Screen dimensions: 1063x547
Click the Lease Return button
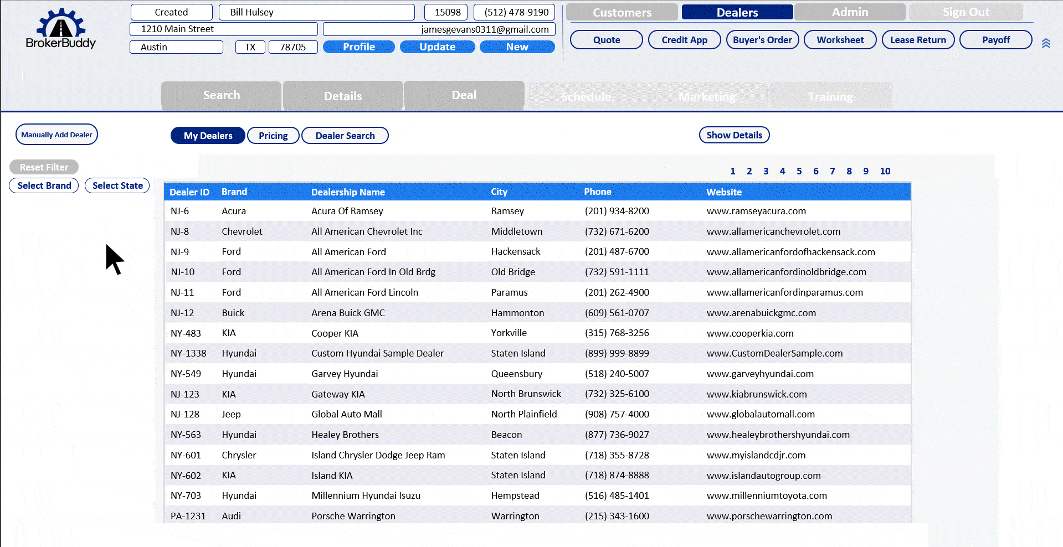click(x=918, y=40)
